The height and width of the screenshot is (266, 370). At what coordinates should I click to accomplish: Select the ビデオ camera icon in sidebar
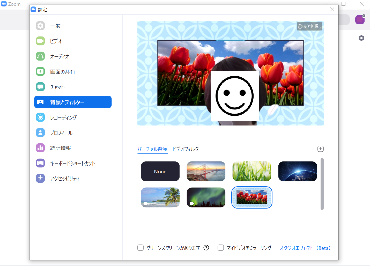(x=40, y=41)
